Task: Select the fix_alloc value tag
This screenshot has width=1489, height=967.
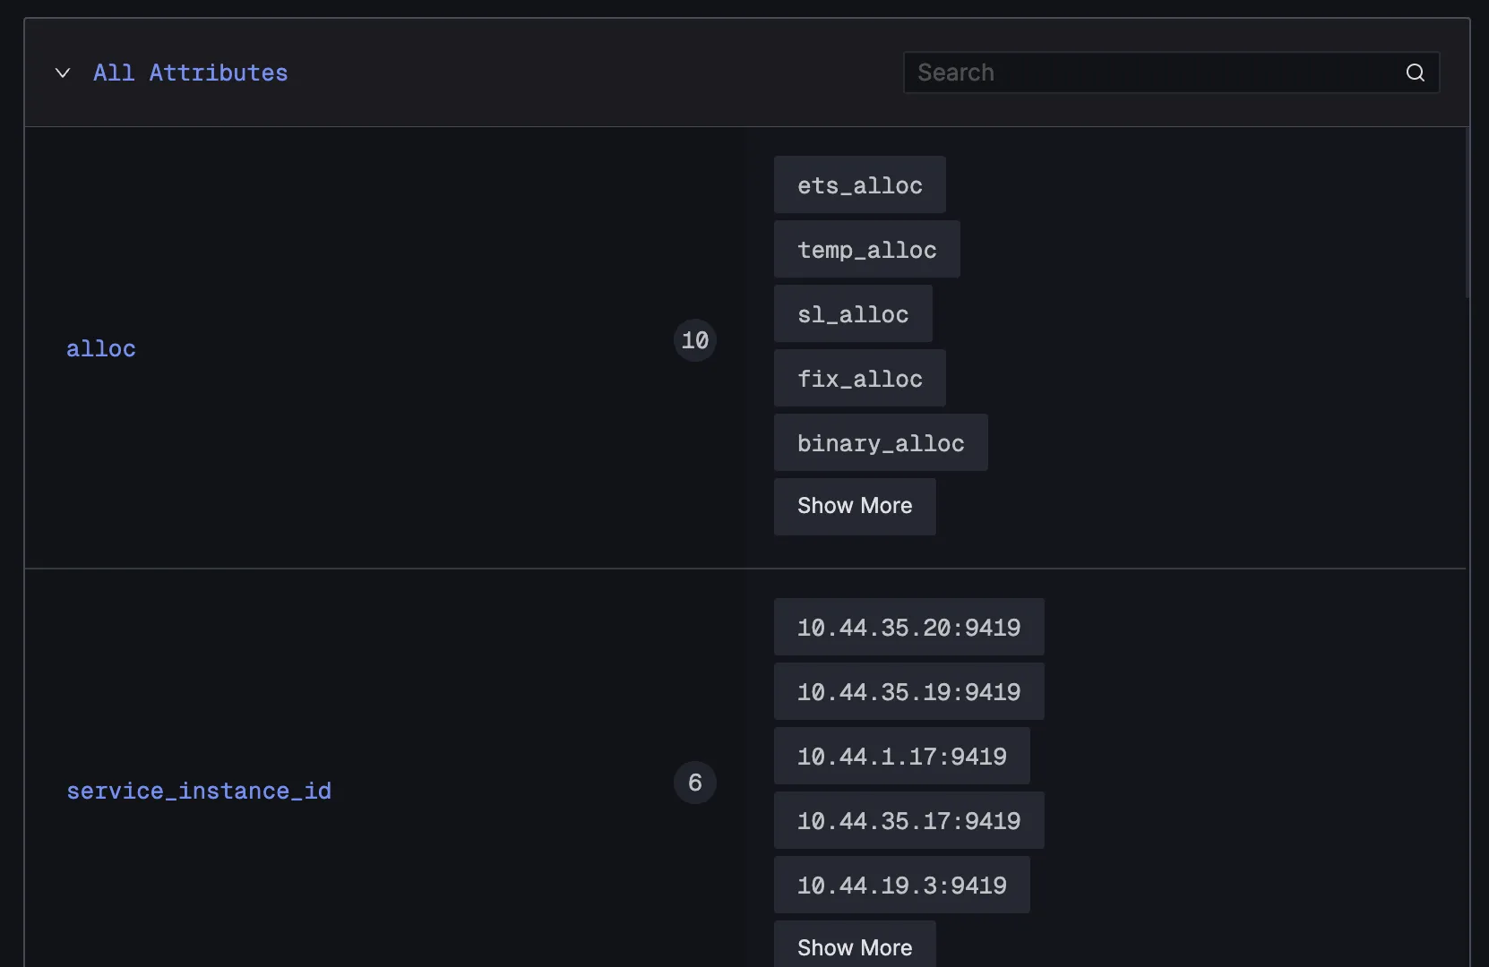Action: click(x=860, y=378)
